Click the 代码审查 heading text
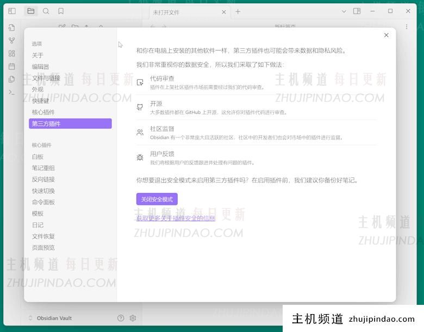This screenshot has height=332, width=424. pos(162,79)
